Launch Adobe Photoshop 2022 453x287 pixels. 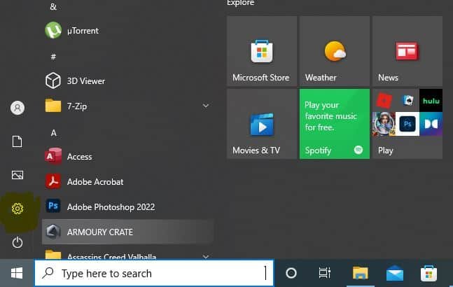[127, 206]
